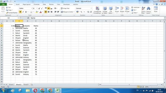Click the insert function fx icon
Image resolution: width=166 pixels, height=93 pixels.
[28, 18]
